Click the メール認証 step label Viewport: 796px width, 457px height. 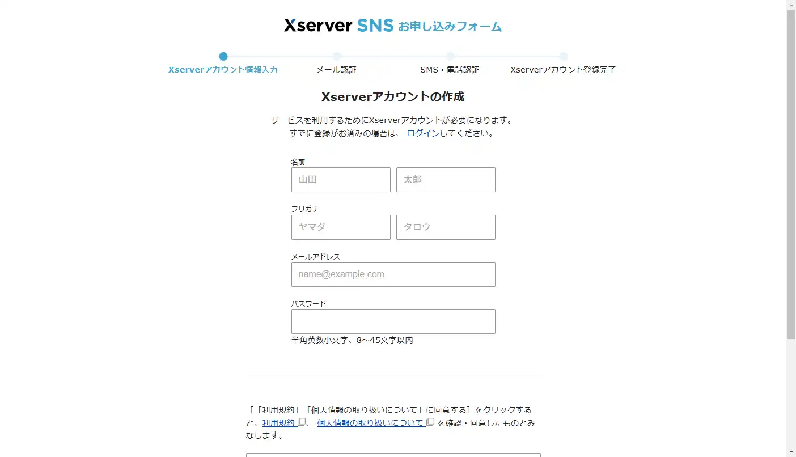[336, 70]
